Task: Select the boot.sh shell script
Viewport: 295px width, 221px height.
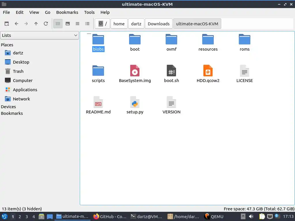Action: (171, 74)
